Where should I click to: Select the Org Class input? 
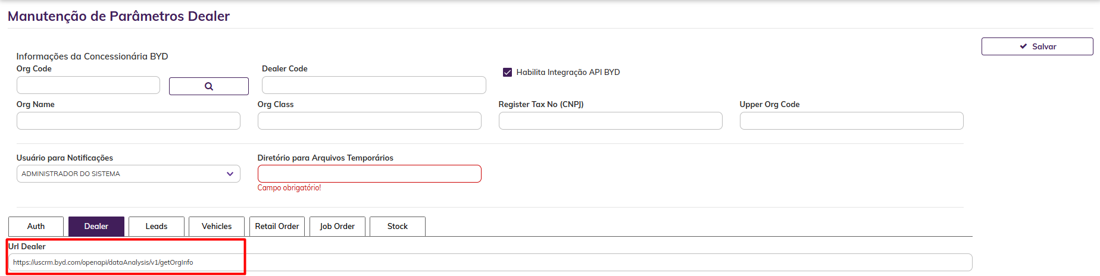[x=369, y=121]
